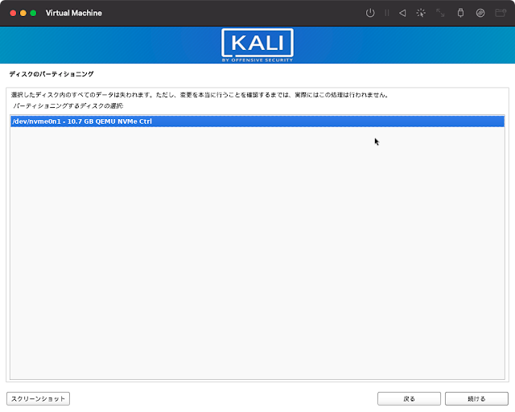Select the /dev/nvme0n1 10.7 GB disk row
515x412 pixels.
pyautogui.click(x=257, y=122)
